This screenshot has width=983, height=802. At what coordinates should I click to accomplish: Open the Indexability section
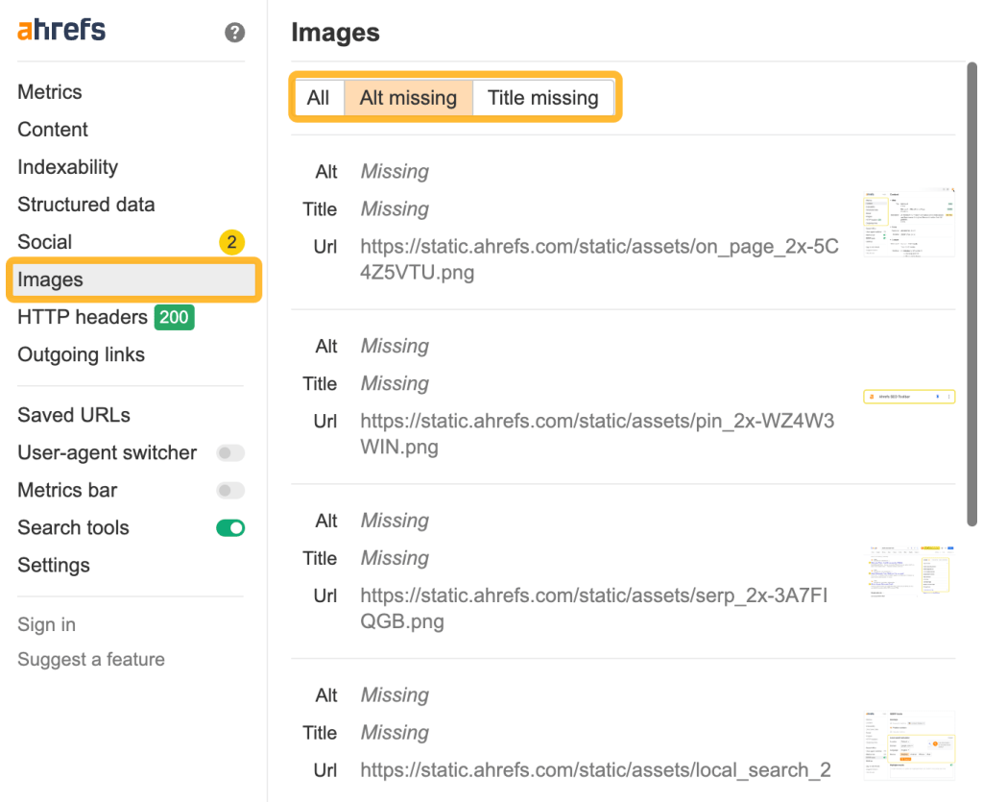point(67,166)
